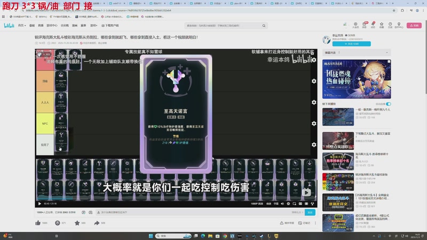Open 历史 history icon
The image size is (427, 240).
point(390,25)
